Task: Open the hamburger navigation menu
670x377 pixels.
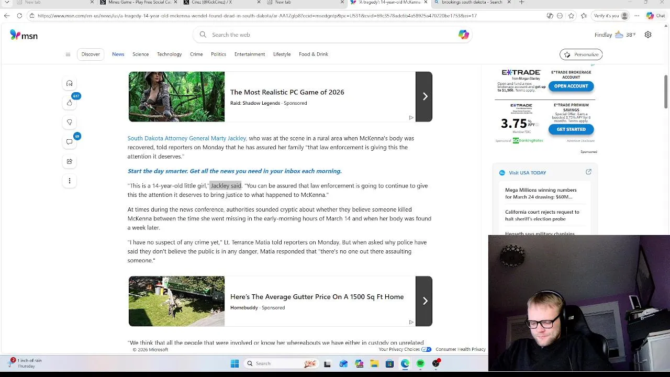Action: (x=68, y=54)
